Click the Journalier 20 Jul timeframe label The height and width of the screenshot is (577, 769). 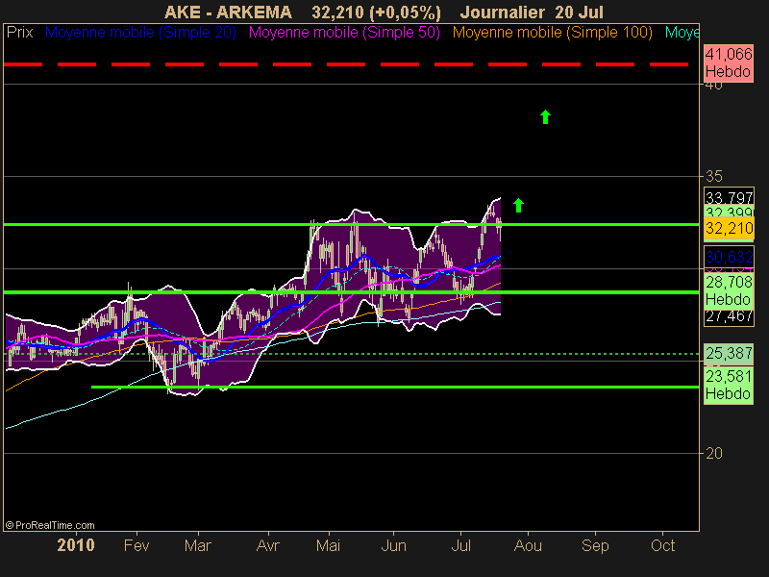[x=532, y=13]
